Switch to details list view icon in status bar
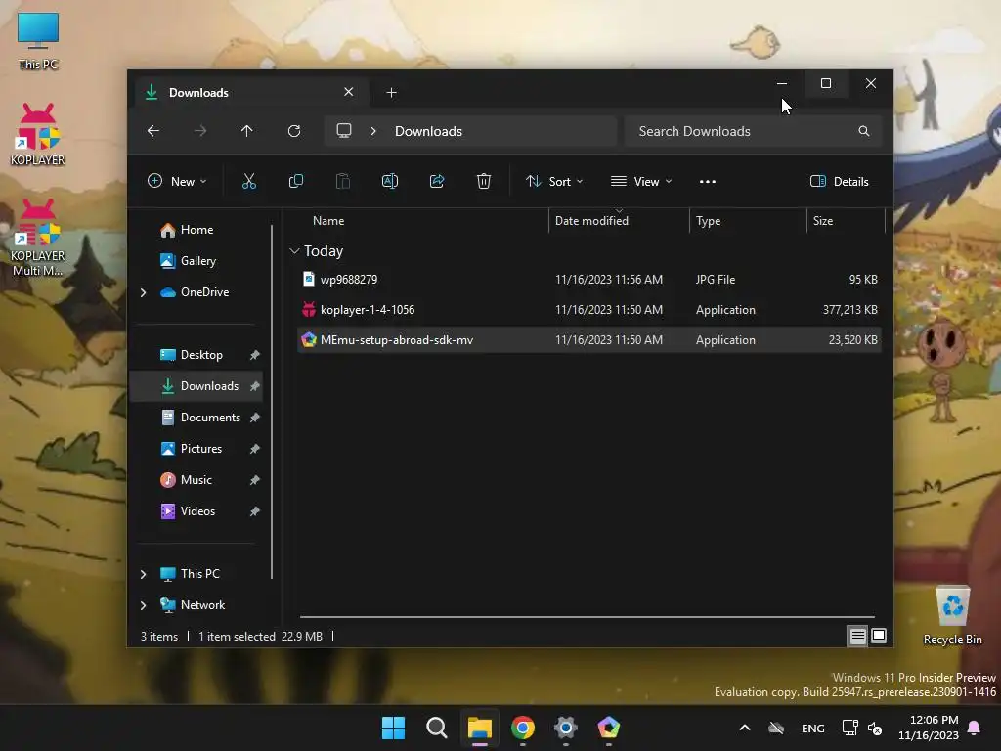The height and width of the screenshot is (751, 1001). pos(857,636)
